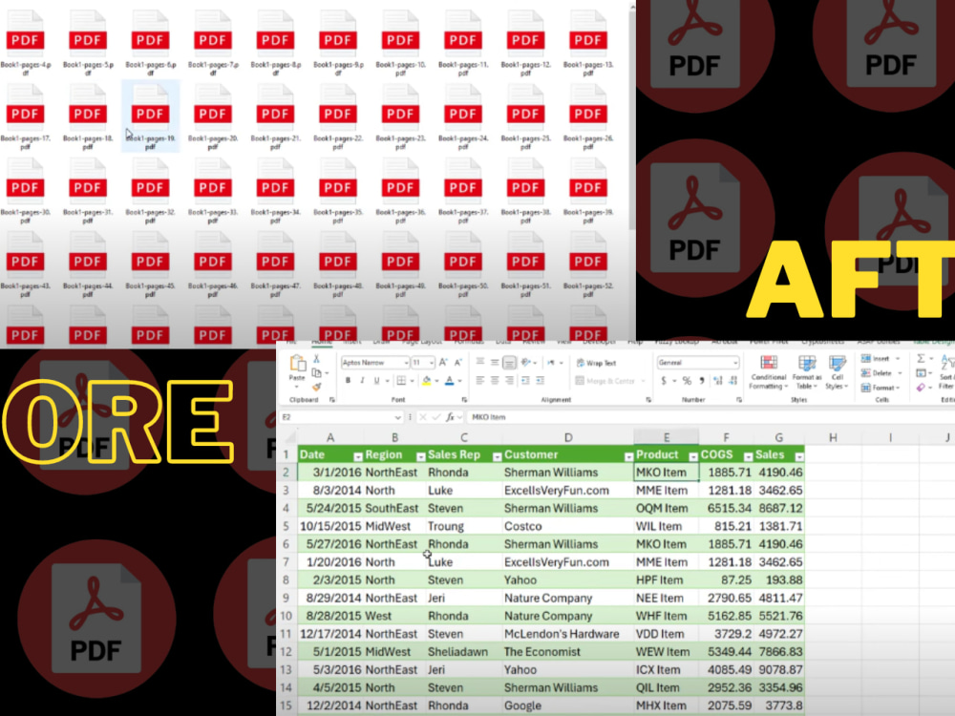This screenshot has height=716, width=955.
Task: Click the Decrease Indent icon
Action: [525, 381]
